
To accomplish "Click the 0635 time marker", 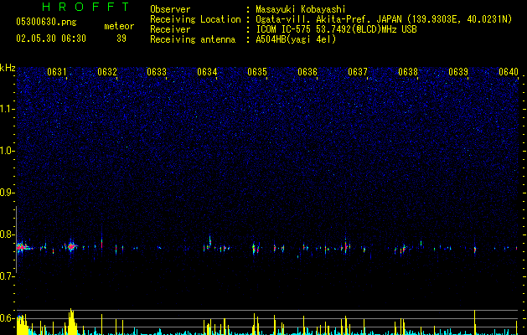I will [x=257, y=72].
